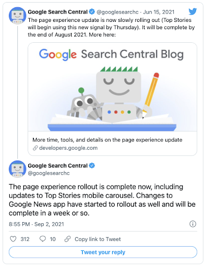The width and height of the screenshot is (206, 267).
Task: Open the @googlesearchc handle in top tweet
Action: pos(117,12)
